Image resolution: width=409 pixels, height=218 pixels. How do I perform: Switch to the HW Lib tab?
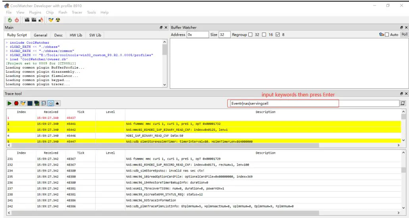[x=76, y=35]
